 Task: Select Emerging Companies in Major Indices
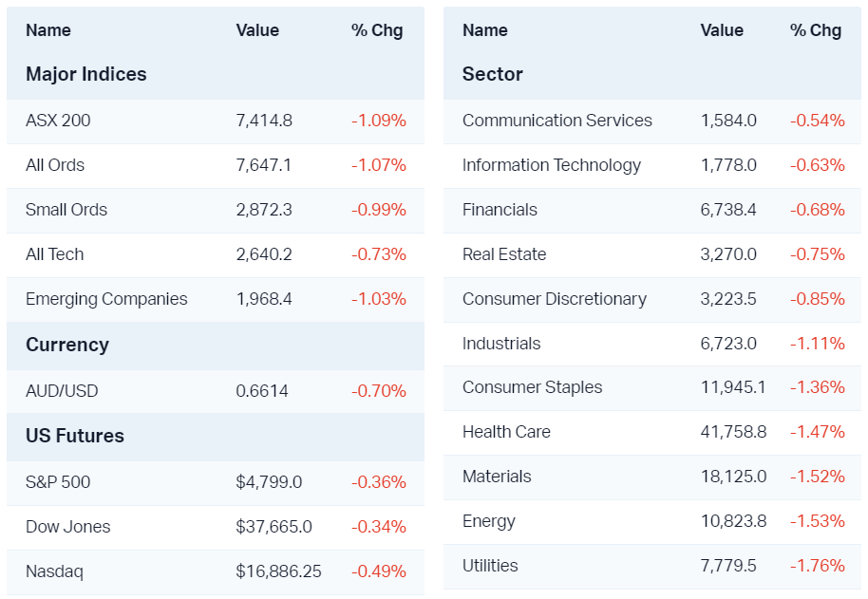pos(106,299)
